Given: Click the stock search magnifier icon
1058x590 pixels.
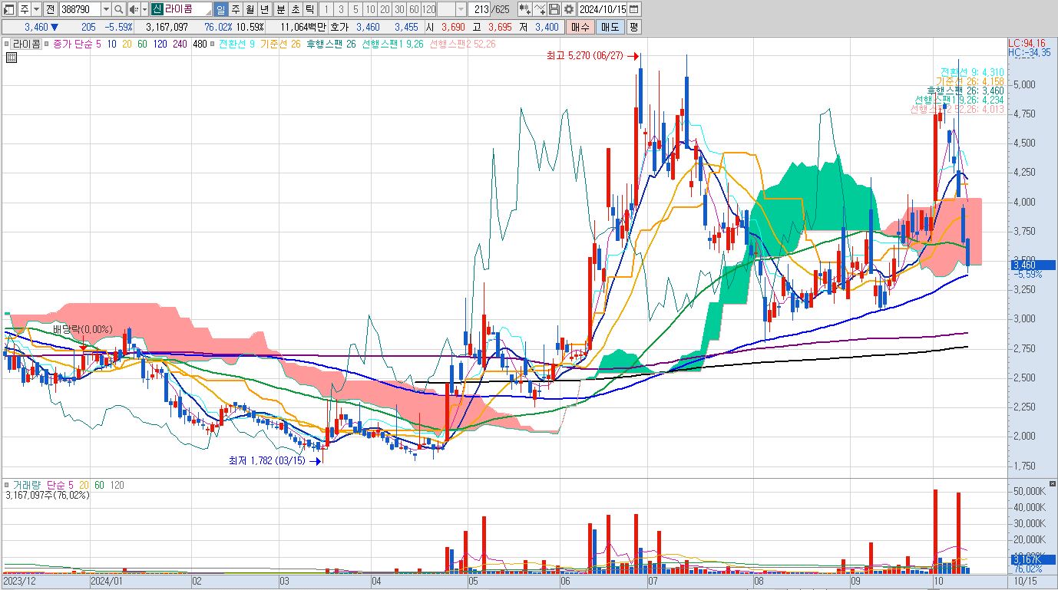Looking at the screenshot, I should coord(119,9).
